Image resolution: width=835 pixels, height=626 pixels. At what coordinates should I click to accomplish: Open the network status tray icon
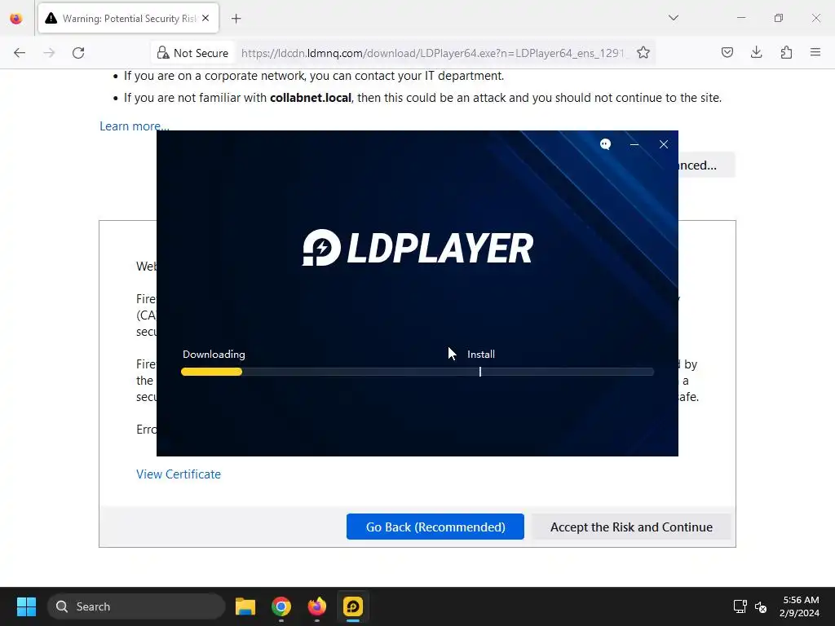[x=740, y=606]
